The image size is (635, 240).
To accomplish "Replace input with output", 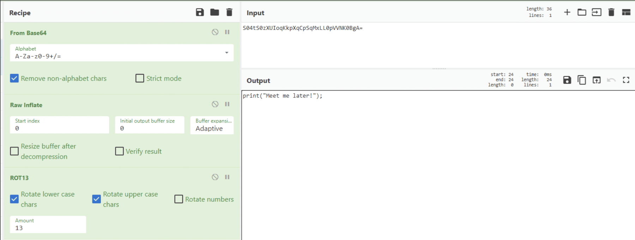I will [x=597, y=80].
